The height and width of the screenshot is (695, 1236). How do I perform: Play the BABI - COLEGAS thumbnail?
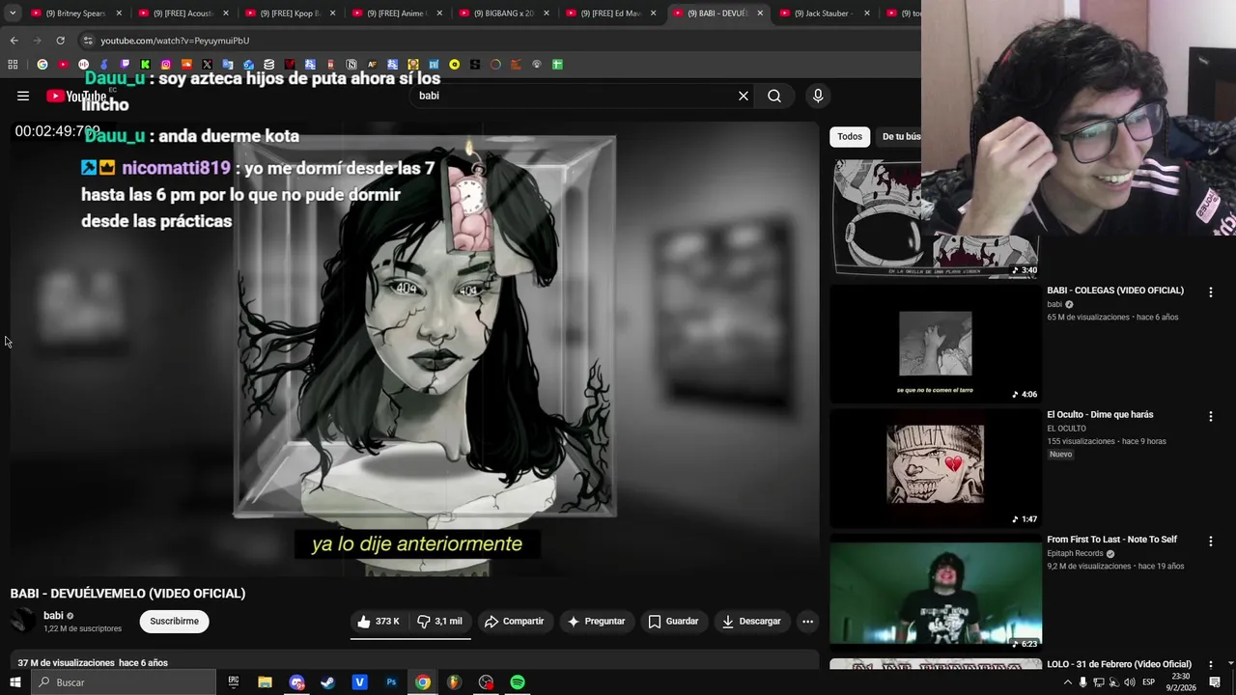point(936,343)
